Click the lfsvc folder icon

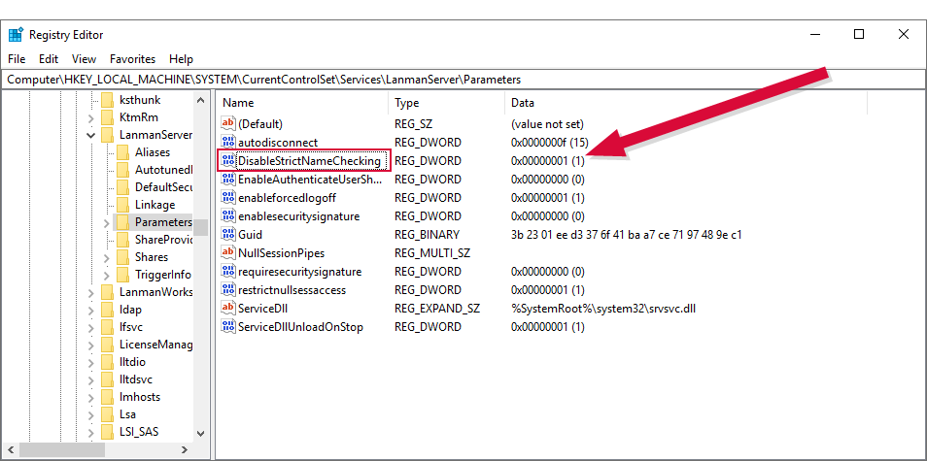[x=107, y=327]
